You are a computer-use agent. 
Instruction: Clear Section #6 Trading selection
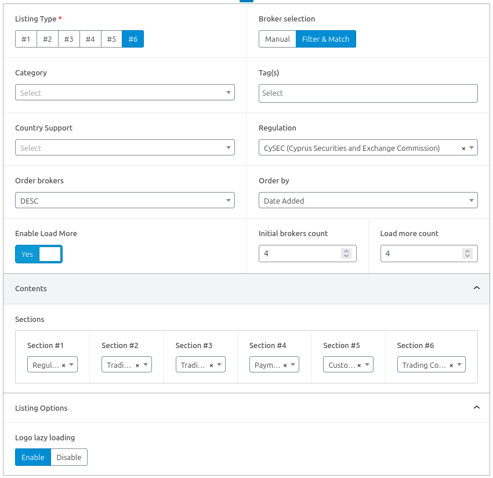point(451,365)
